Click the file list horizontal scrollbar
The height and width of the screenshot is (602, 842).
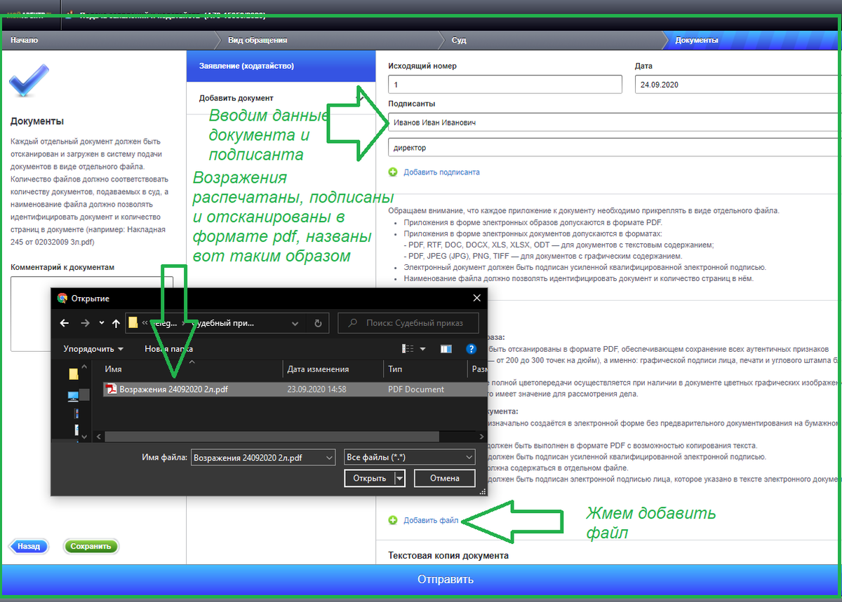[272, 436]
